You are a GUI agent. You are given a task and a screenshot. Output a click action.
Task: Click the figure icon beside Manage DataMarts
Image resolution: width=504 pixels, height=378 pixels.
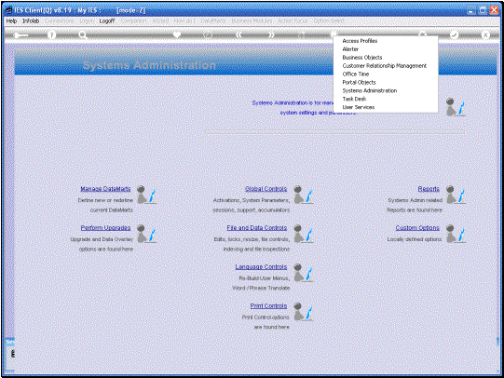[x=146, y=195]
